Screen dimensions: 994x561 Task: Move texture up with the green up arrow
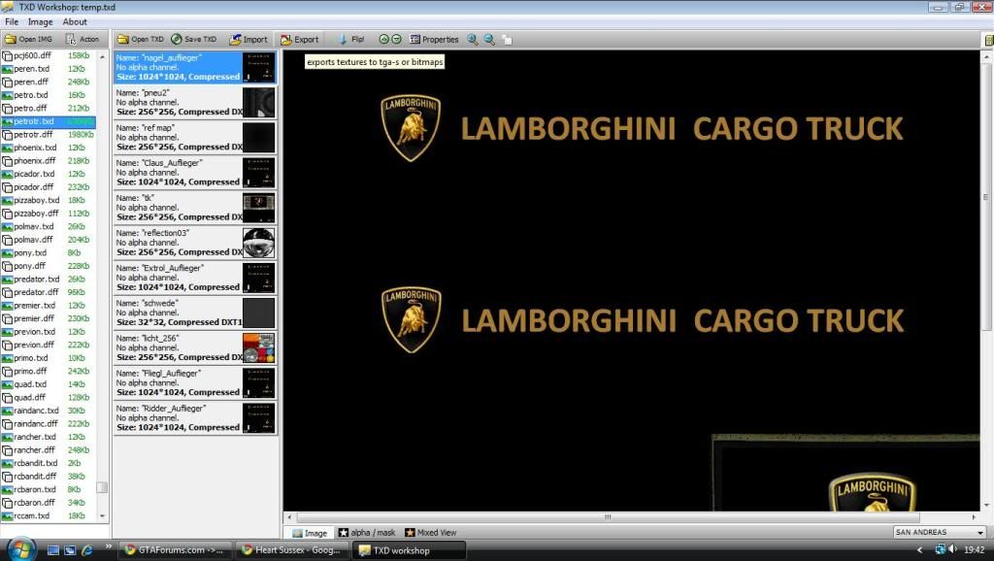383,39
